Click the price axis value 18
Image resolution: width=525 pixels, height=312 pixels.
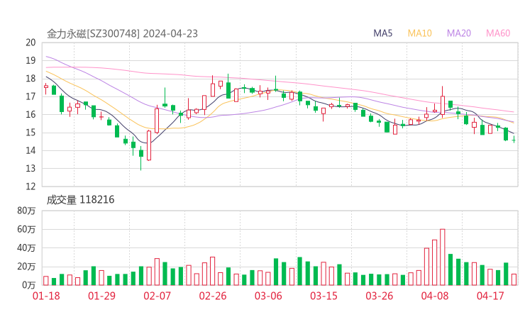coord(31,79)
